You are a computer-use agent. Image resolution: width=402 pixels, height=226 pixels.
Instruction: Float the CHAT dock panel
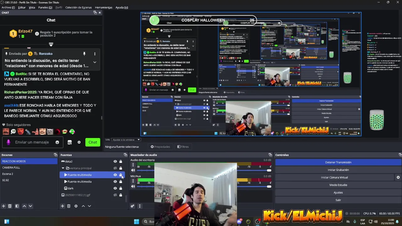[x=95, y=13]
